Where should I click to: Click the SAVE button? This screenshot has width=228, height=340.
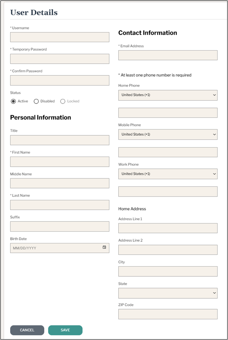pos(65,330)
